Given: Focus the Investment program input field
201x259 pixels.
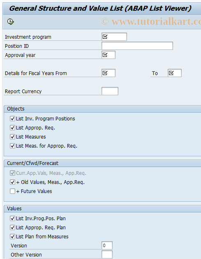Looking at the screenshot, I should coord(114,37).
